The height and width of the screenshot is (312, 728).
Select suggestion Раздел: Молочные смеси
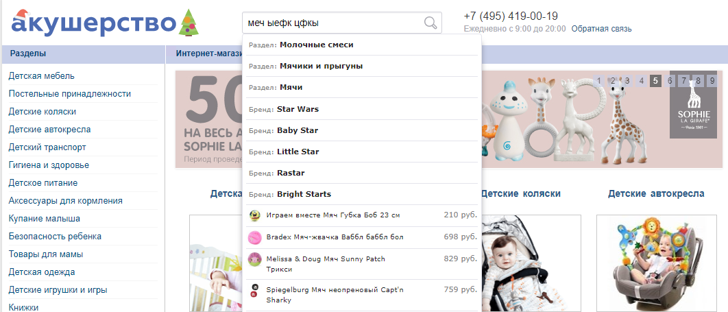pos(362,45)
